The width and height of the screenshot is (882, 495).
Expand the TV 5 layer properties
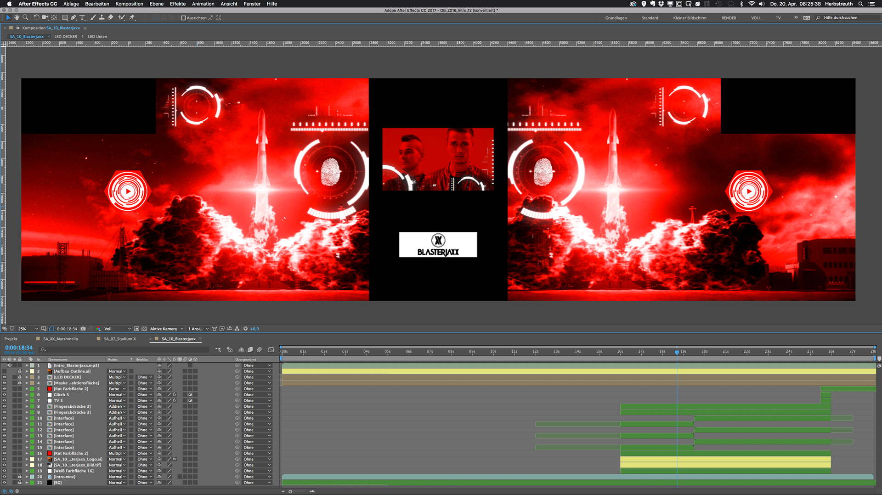tap(27, 400)
